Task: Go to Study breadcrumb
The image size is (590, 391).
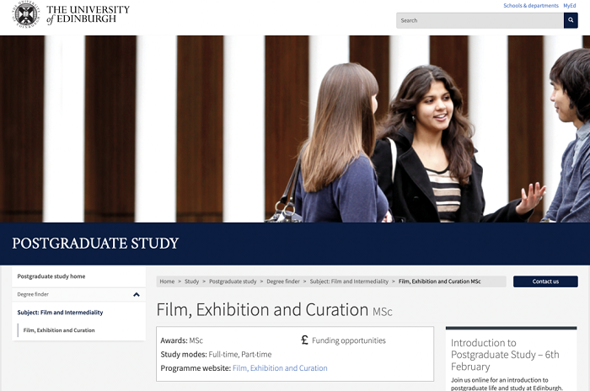Action: pos(191,281)
